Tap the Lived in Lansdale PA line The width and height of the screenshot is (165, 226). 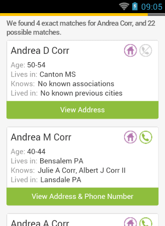pyautogui.click(x=46, y=180)
